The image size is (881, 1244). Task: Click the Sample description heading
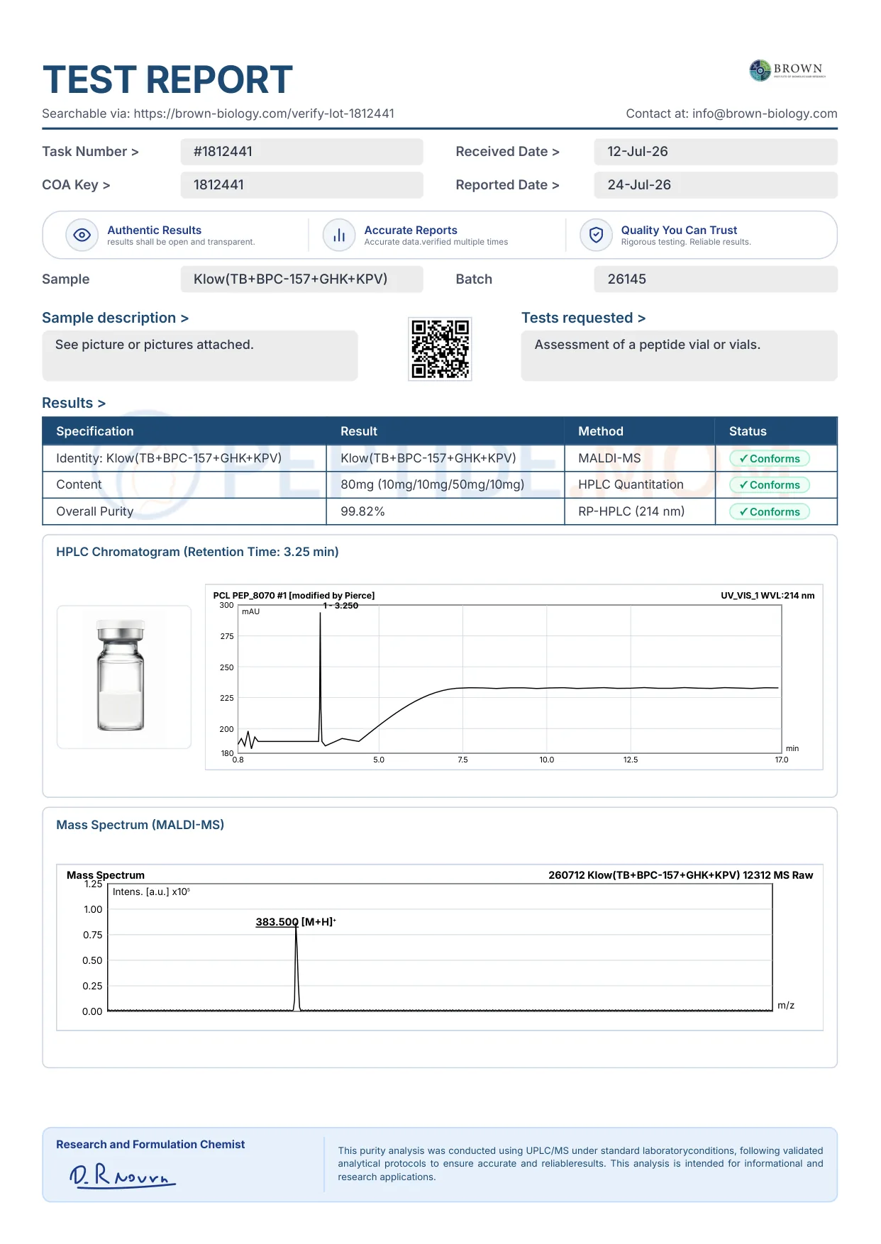(115, 318)
